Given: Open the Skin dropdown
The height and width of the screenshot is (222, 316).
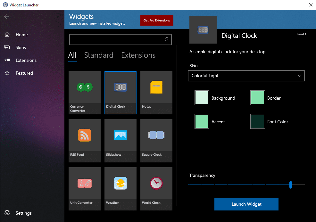Looking at the screenshot, I should [246, 76].
